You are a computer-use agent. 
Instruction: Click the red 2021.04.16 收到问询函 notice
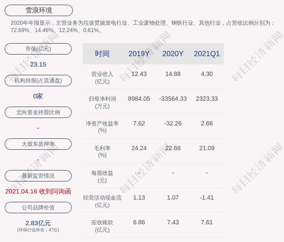coord(38,192)
